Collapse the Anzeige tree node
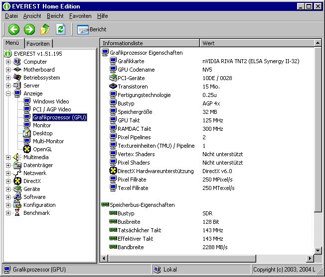This screenshot has width=325, height=277. (x=8, y=93)
